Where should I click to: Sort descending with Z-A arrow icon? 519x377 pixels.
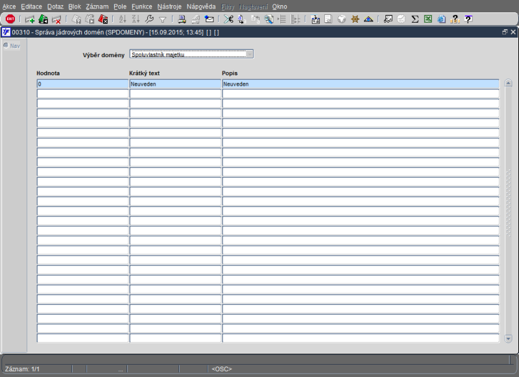(136, 19)
